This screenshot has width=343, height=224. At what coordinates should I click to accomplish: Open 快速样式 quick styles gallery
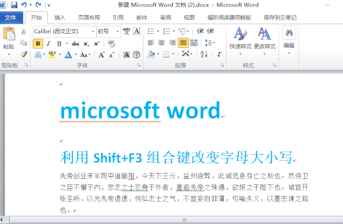pos(240,40)
